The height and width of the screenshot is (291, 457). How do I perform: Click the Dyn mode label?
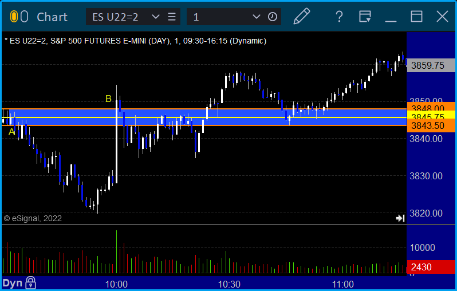point(12,283)
